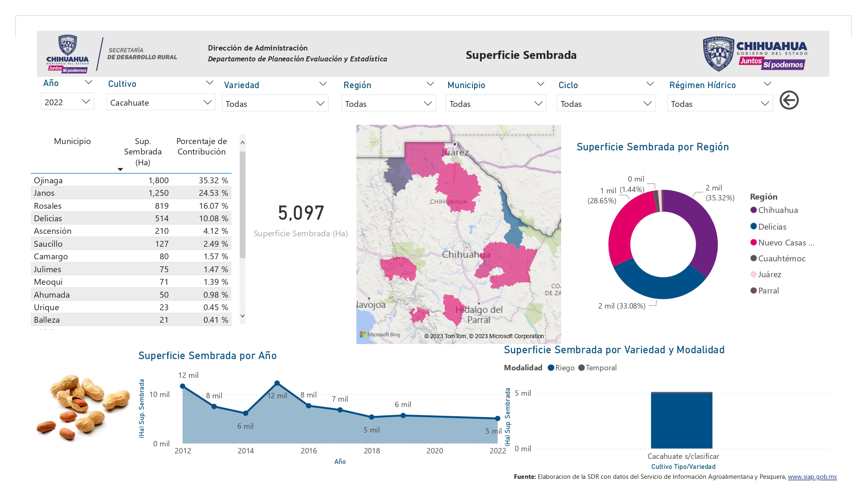Collapse the Régimen Hídrico slicer header chevron
Screen dimensions: 867x501
pos(767,84)
